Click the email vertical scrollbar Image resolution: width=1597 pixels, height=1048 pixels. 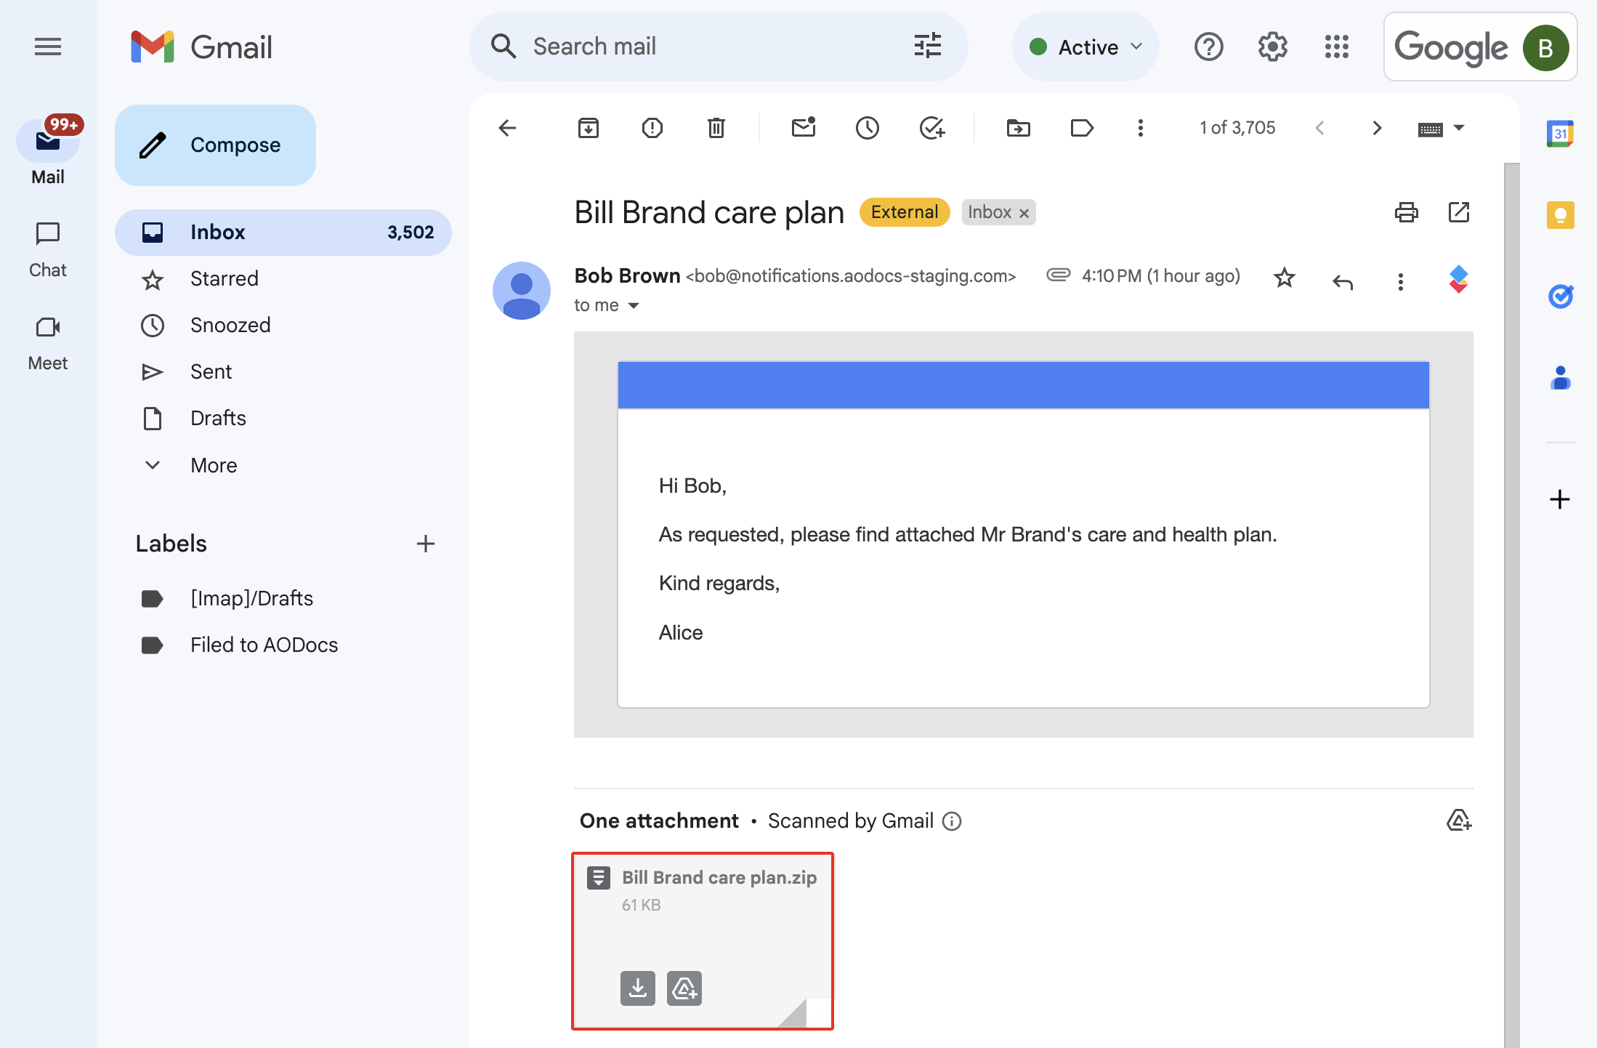pyautogui.click(x=1511, y=605)
